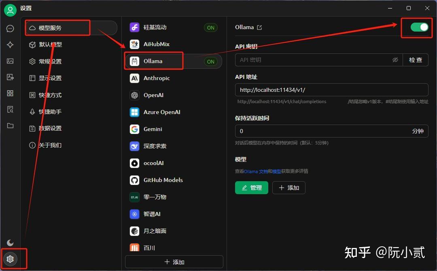The image size is (437, 271).
Task: Click the 检查 API key button
Action: click(415, 60)
